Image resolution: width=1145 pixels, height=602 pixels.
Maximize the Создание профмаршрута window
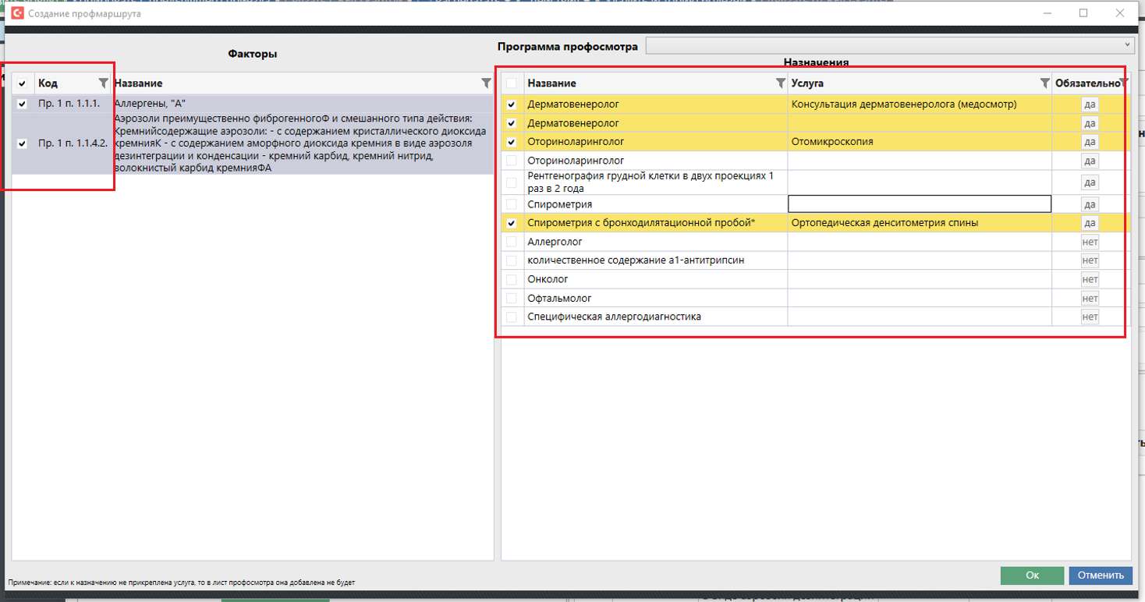[1083, 13]
